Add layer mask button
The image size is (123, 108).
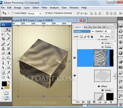click(89, 102)
